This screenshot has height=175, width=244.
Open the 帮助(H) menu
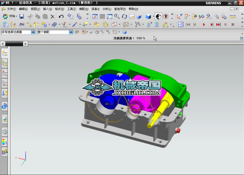(133, 9)
